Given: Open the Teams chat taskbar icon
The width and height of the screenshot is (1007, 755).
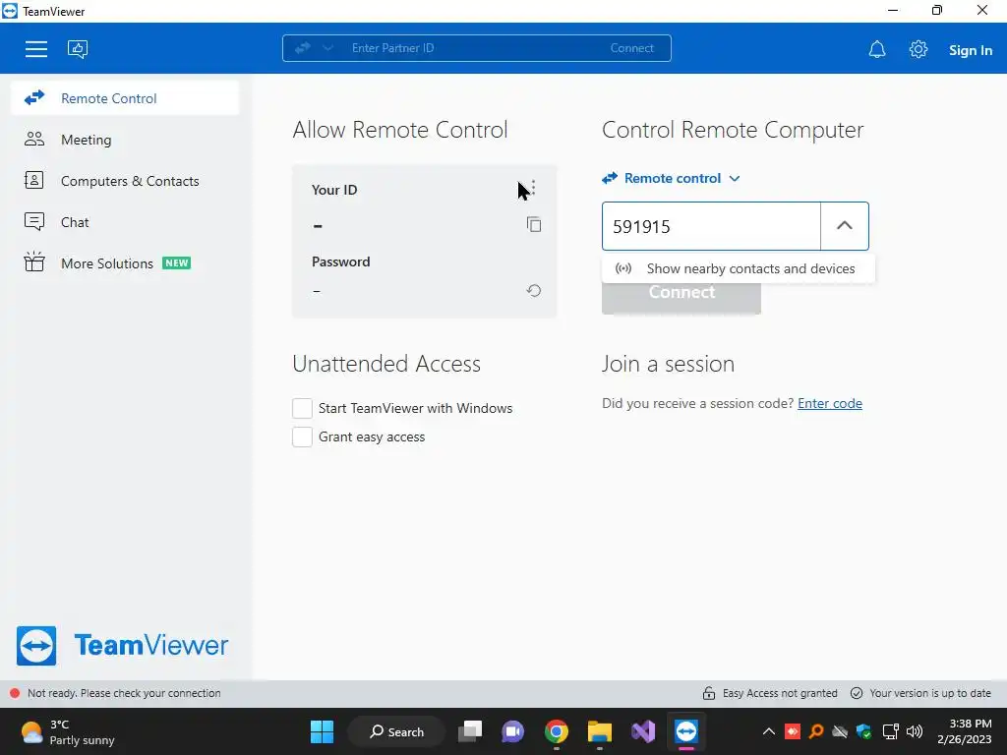Looking at the screenshot, I should [513, 731].
